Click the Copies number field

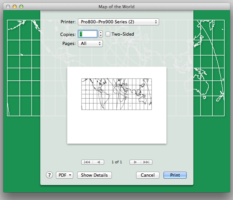point(88,34)
